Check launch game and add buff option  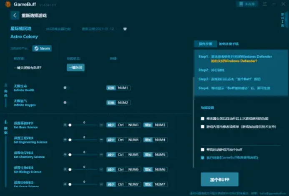(x=203, y=150)
